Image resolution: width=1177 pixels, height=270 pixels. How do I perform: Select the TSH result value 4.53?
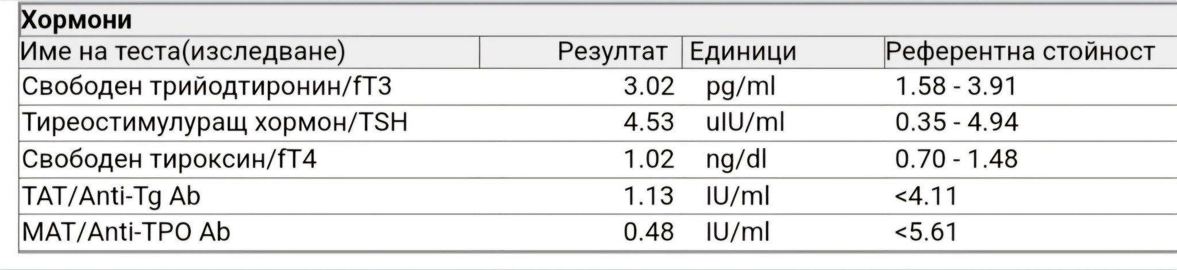pos(648,122)
